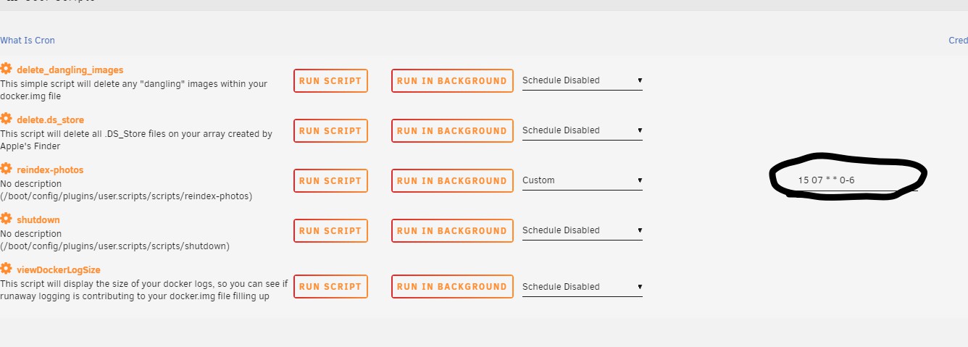Expand schedule dropdown for delete_dangling_images

583,80
